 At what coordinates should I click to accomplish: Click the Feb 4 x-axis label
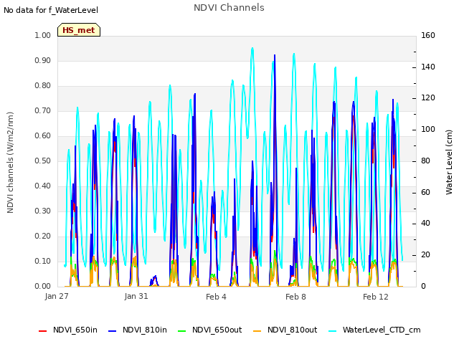[216, 297]
